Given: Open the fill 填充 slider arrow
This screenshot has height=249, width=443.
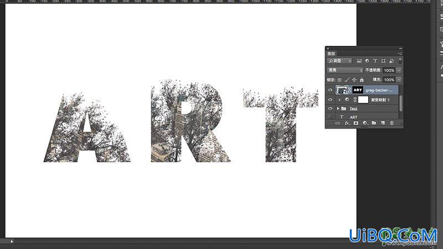Looking at the screenshot, I should [399, 80].
